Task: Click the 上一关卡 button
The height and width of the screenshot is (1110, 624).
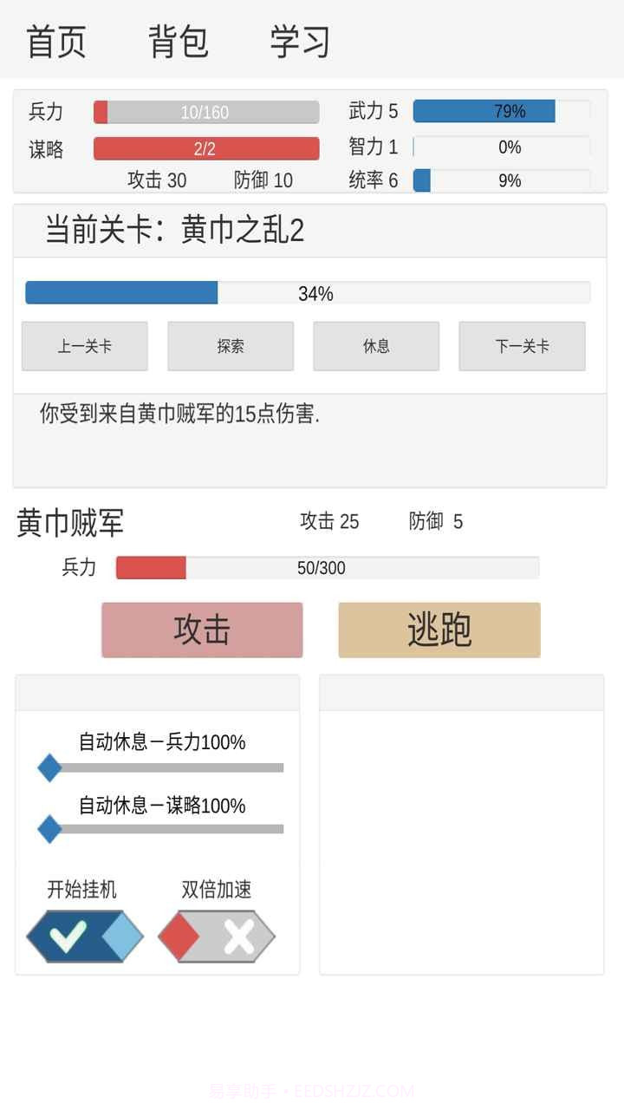Action: [84, 345]
